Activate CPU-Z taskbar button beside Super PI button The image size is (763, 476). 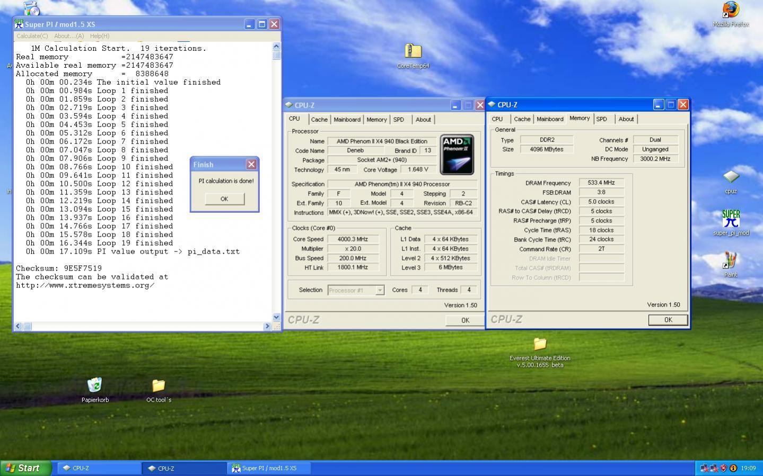point(184,468)
